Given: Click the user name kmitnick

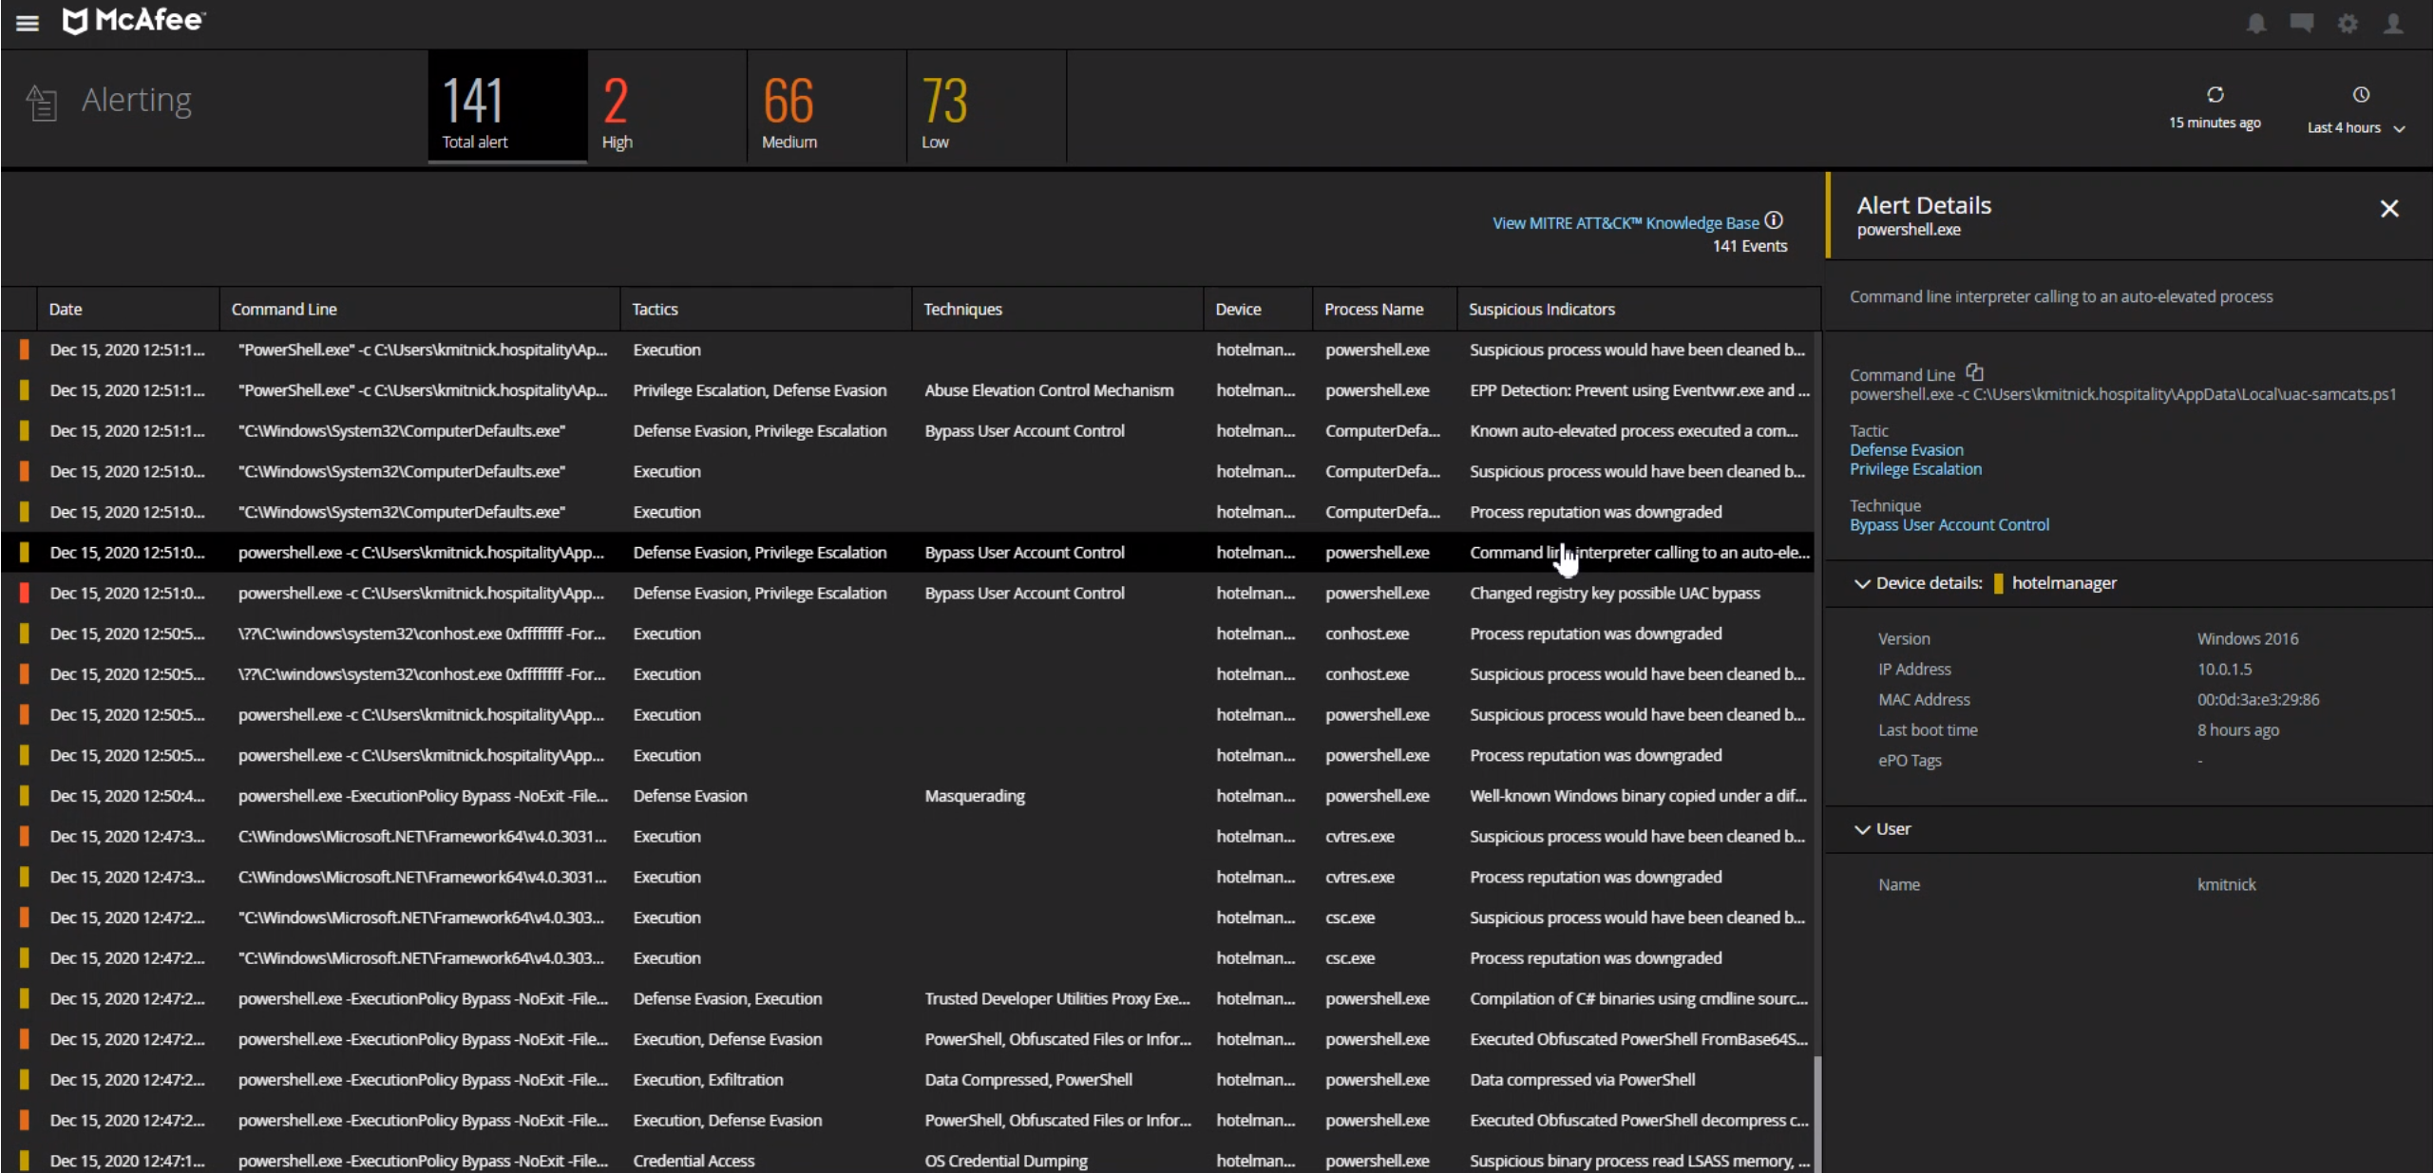Looking at the screenshot, I should coord(2226,885).
